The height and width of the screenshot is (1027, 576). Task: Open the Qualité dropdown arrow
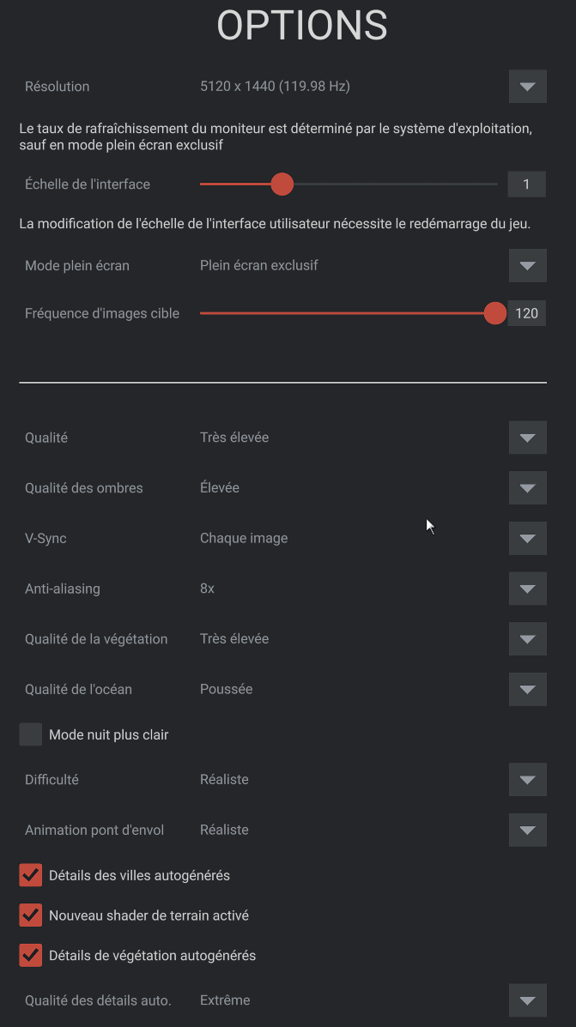coord(527,438)
